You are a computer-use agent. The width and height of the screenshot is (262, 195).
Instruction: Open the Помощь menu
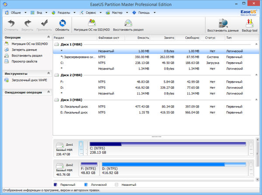point(144,13)
